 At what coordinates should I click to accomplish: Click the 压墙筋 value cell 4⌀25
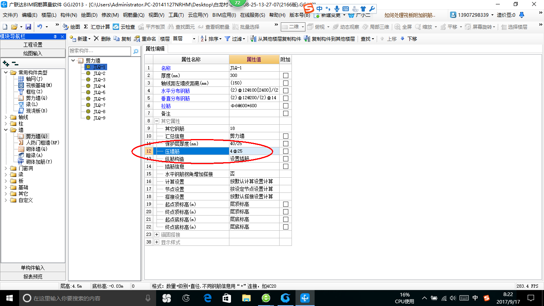pos(254,151)
